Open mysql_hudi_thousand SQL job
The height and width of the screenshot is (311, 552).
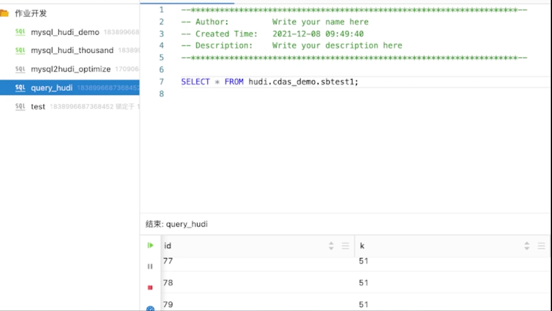[72, 50]
